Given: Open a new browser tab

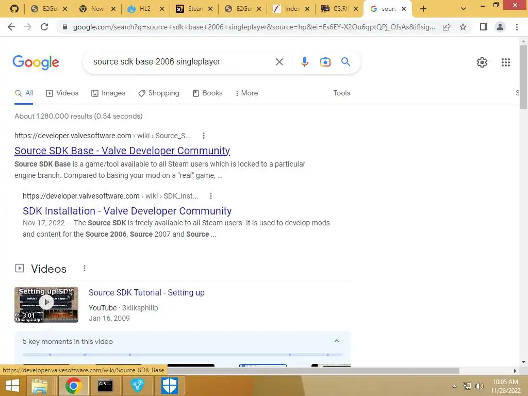Looking at the screenshot, I should pos(423,9).
